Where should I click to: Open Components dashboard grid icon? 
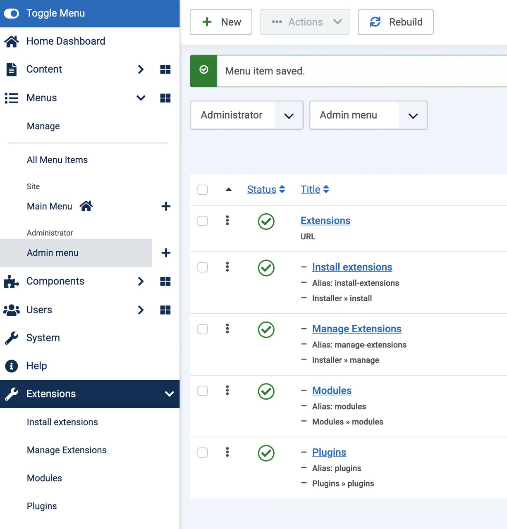(165, 281)
